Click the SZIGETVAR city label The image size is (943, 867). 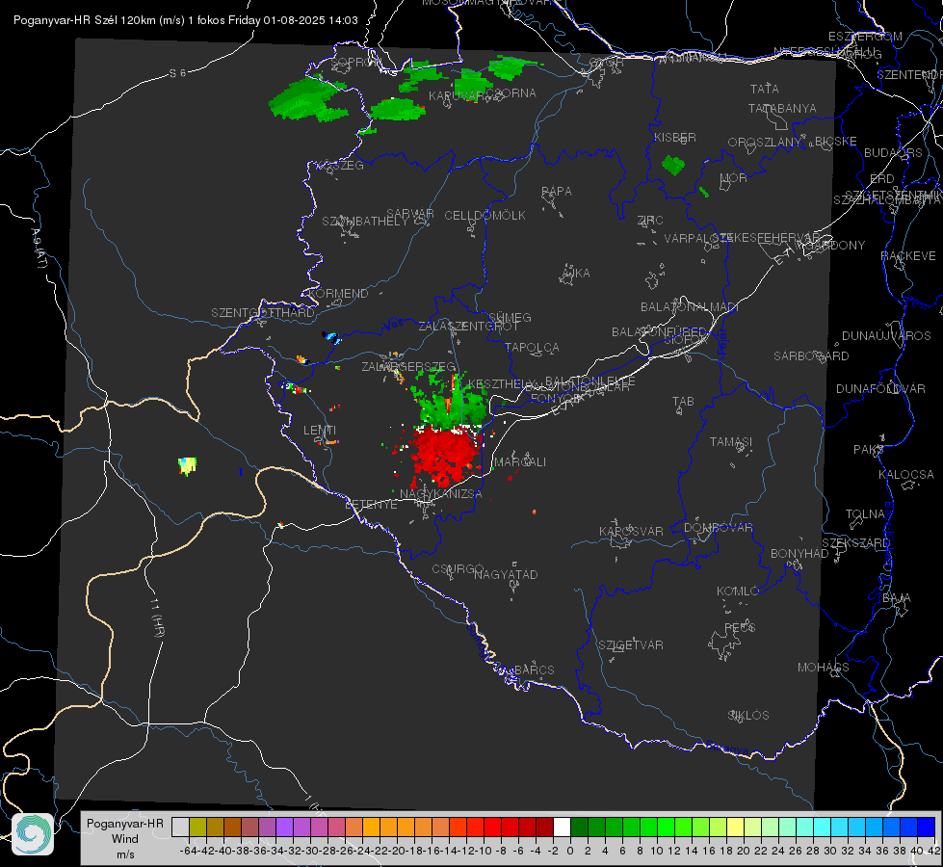[x=631, y=644]
